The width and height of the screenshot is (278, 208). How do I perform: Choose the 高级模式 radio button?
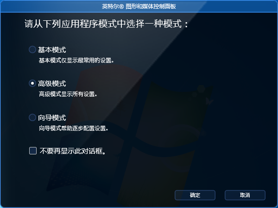tap(32, 83)
